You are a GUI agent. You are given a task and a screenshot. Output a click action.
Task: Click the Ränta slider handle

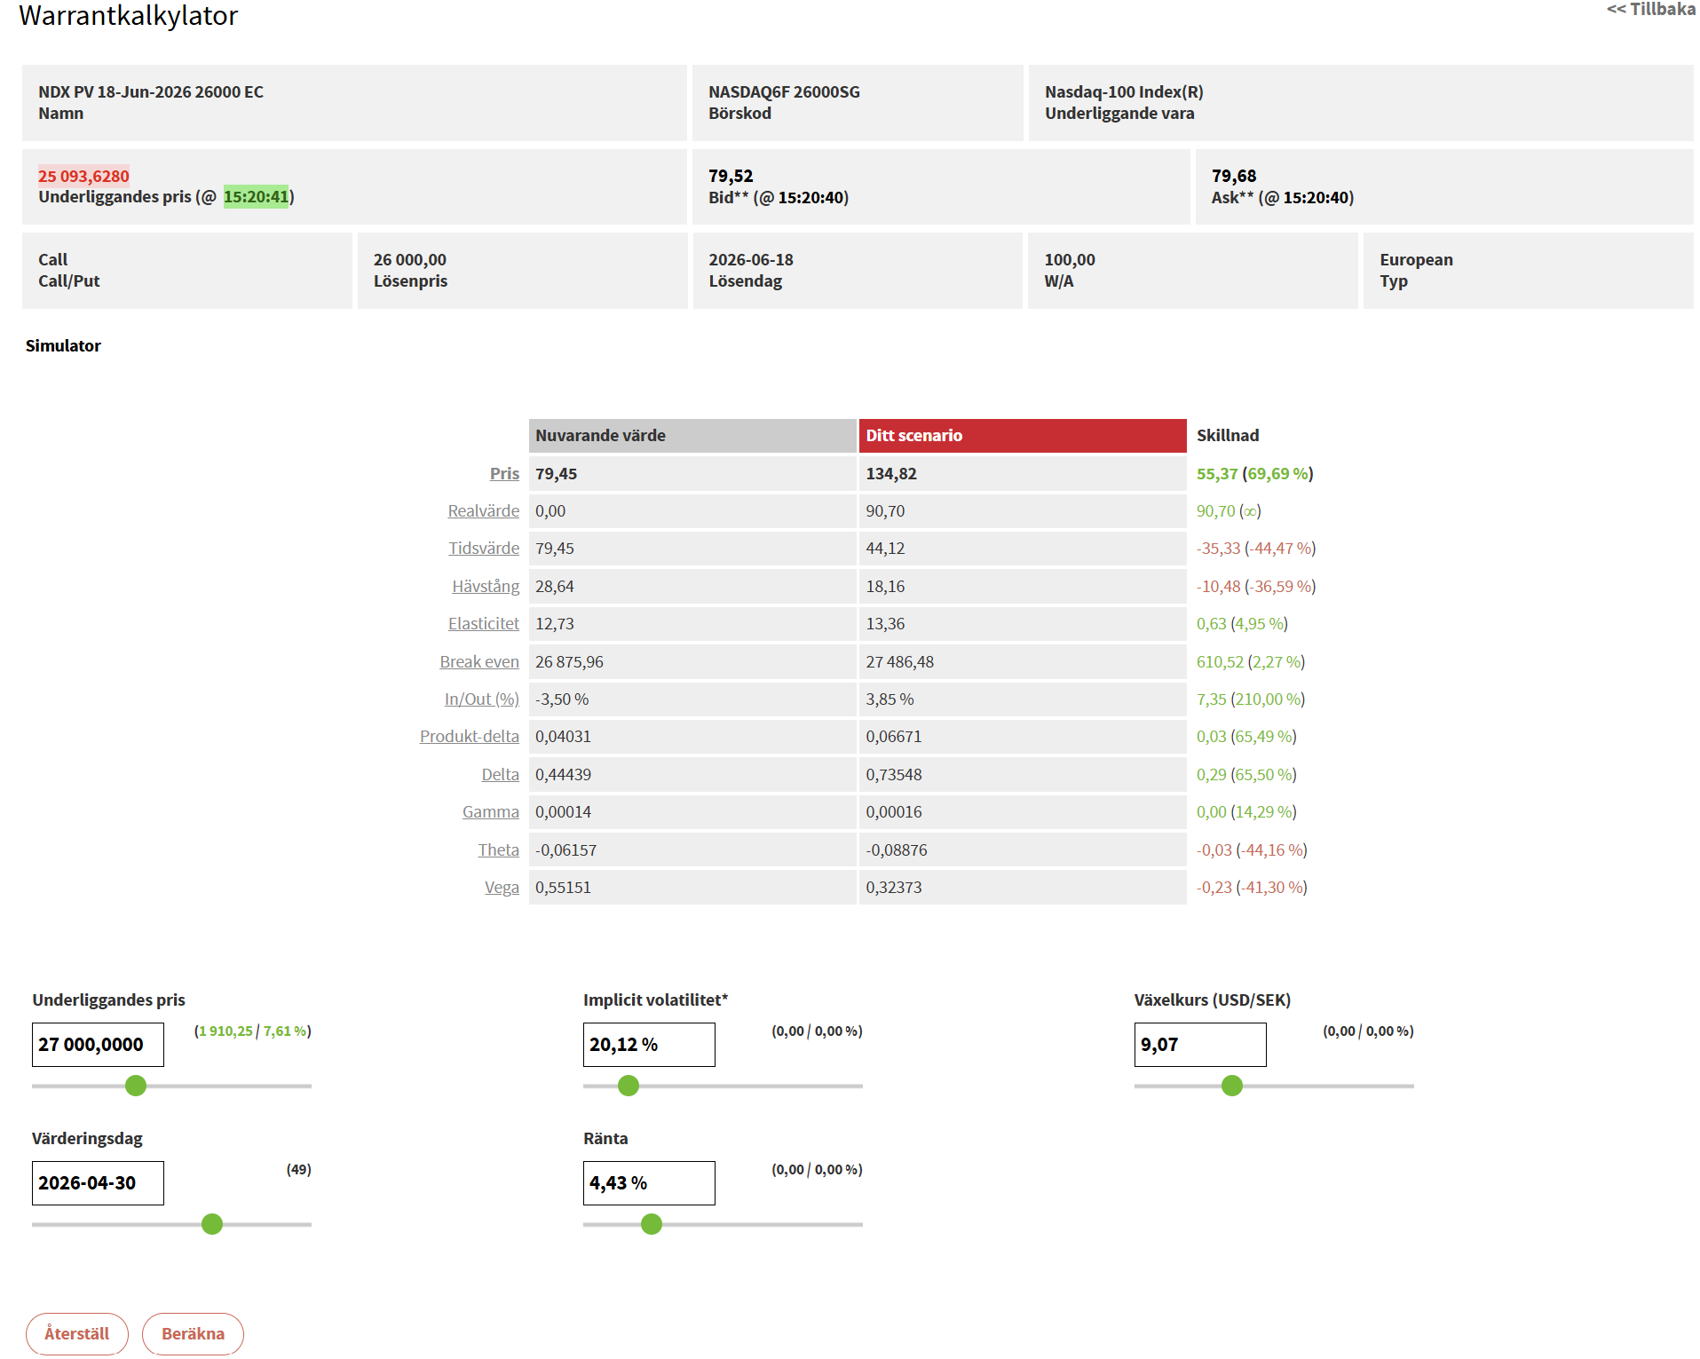point(652,1224)
